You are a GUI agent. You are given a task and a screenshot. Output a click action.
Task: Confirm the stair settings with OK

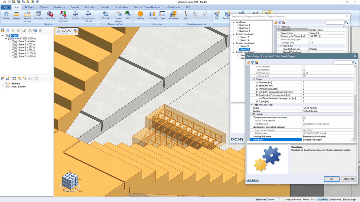tap(332, 179)
